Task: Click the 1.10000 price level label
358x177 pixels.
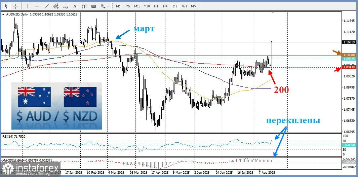Action: click(x=348, y=55)
